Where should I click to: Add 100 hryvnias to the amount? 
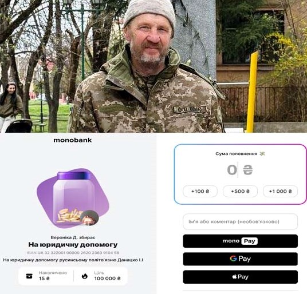point(200,191)
